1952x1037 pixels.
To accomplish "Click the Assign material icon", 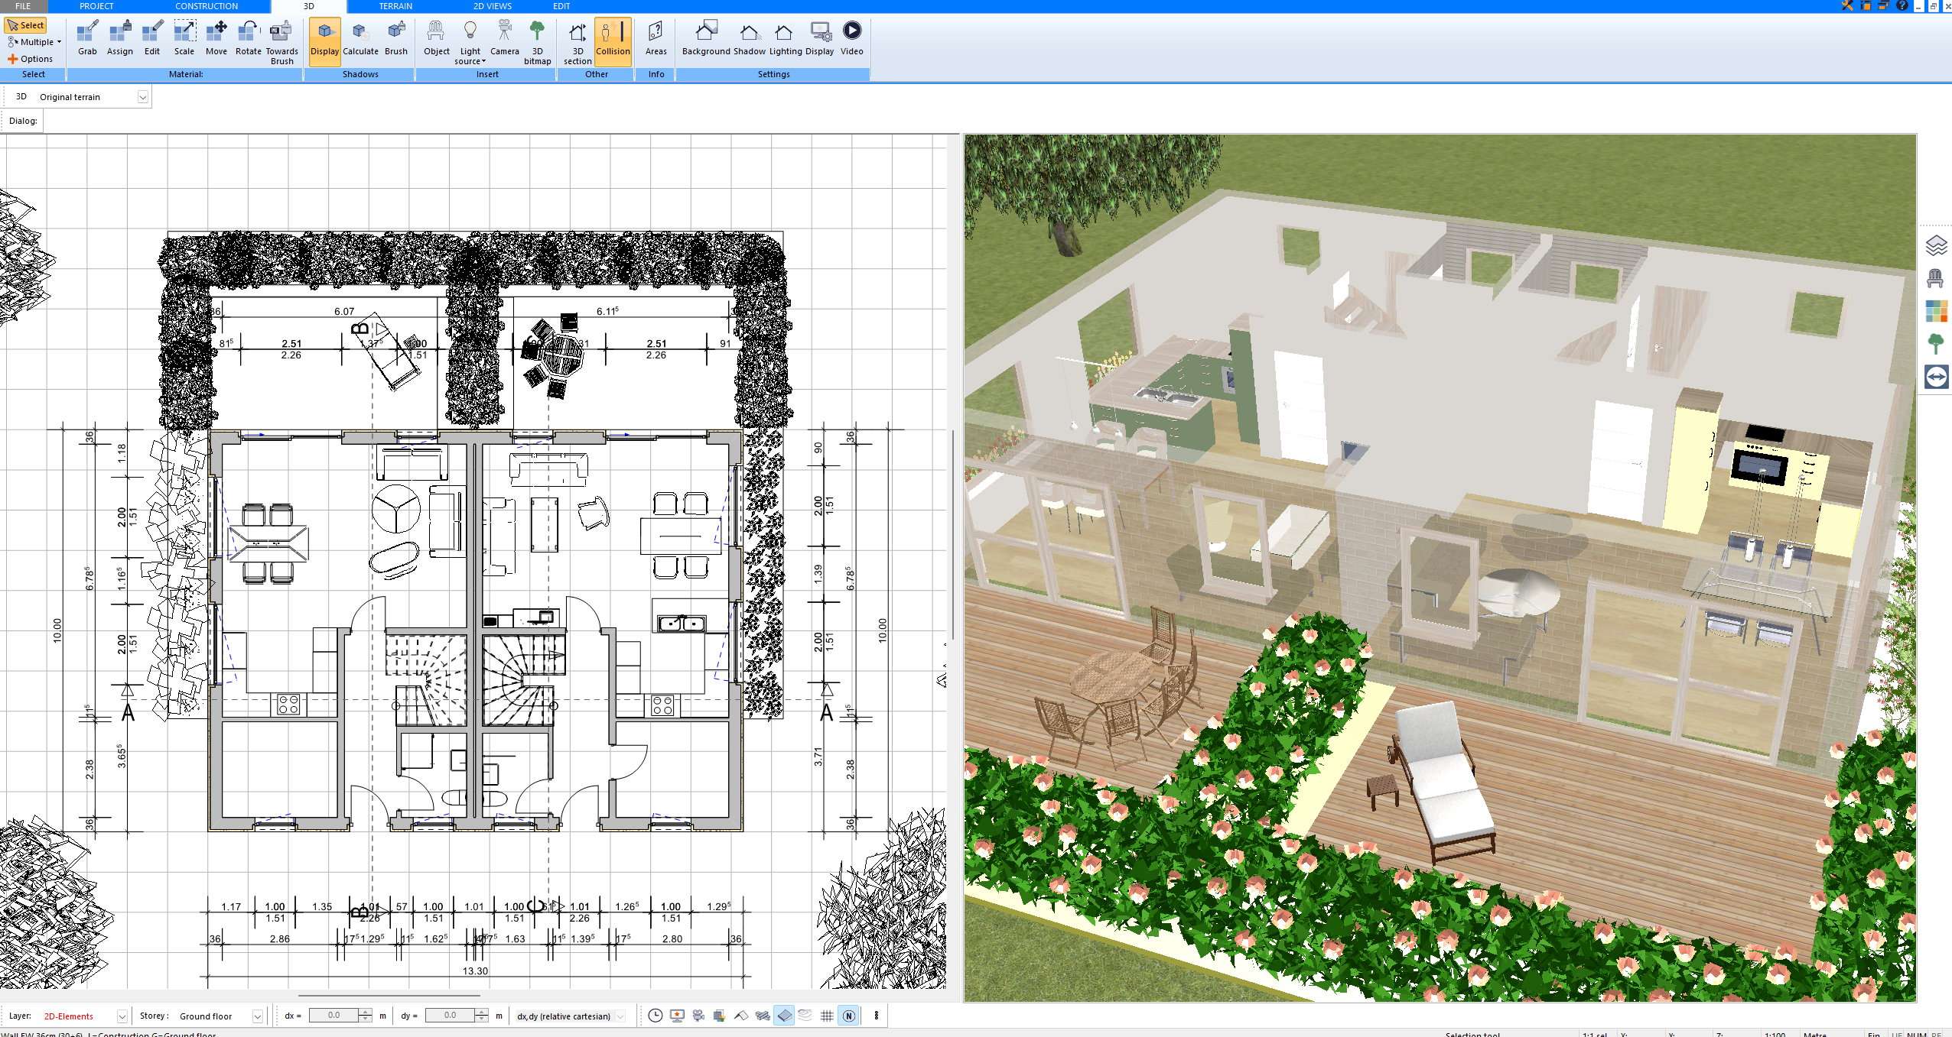I will pos(119,38).
